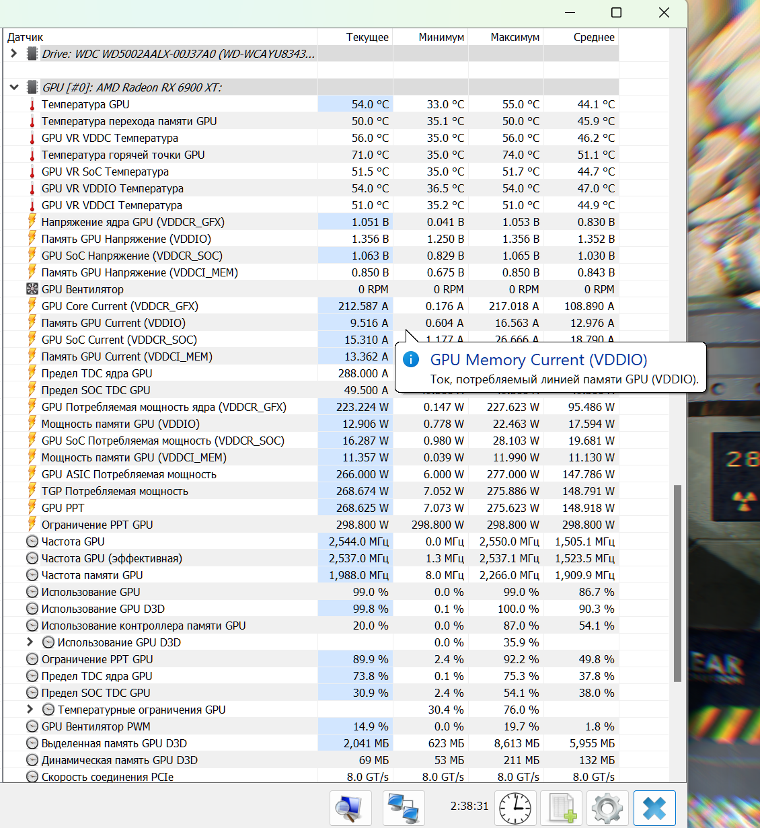The height and width of the screenshot is (828, 760).
Task: Click current value 266.000 W
Action: coord(363,474)
